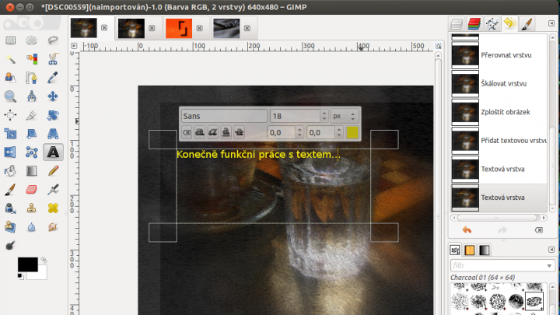Open the px unit dropdown

(344, 116)
